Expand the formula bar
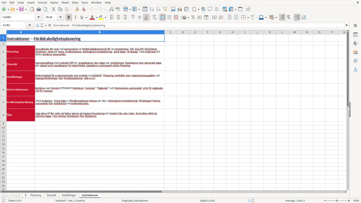This screenshot has width=361, height=203. click(x=347, y=26)
